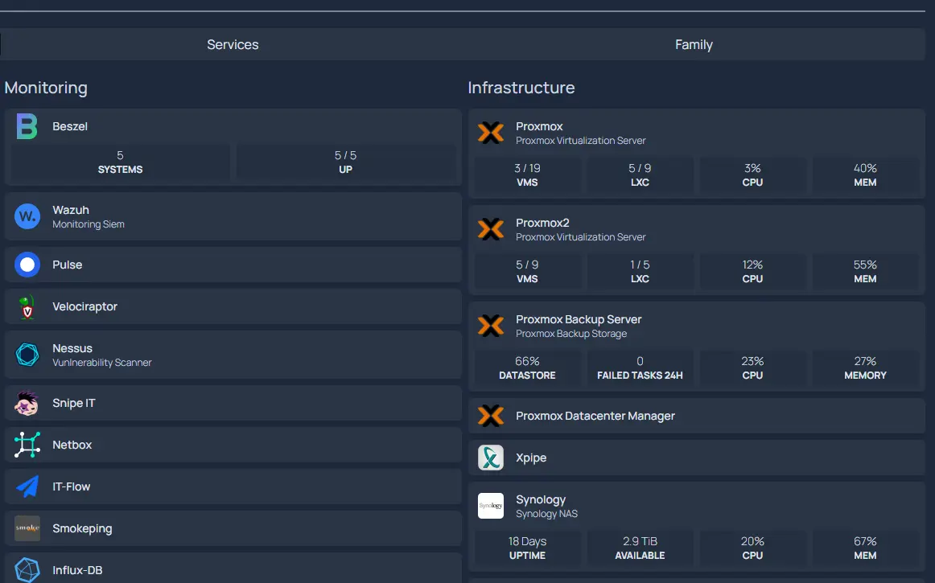Click the 27% MEMORY stat
The width and height of the screenshot is (935, 583).
click(865, 368)
